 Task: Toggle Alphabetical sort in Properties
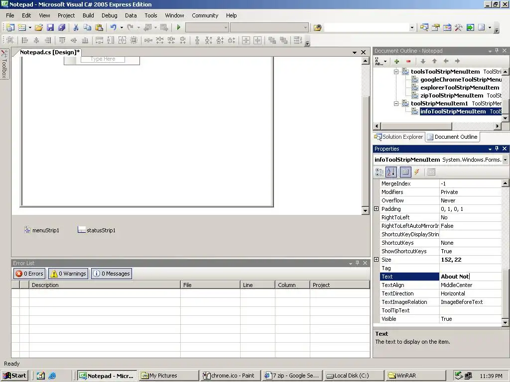(x=391, y=172)
